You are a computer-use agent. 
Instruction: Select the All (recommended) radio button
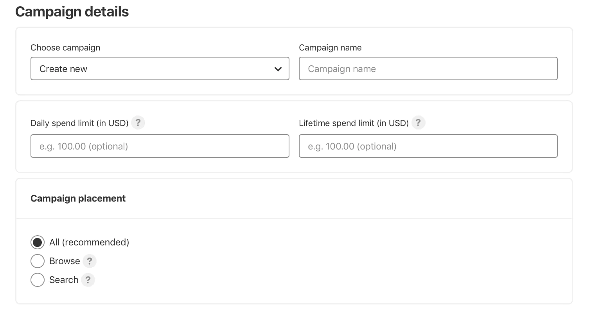(38, 243)
